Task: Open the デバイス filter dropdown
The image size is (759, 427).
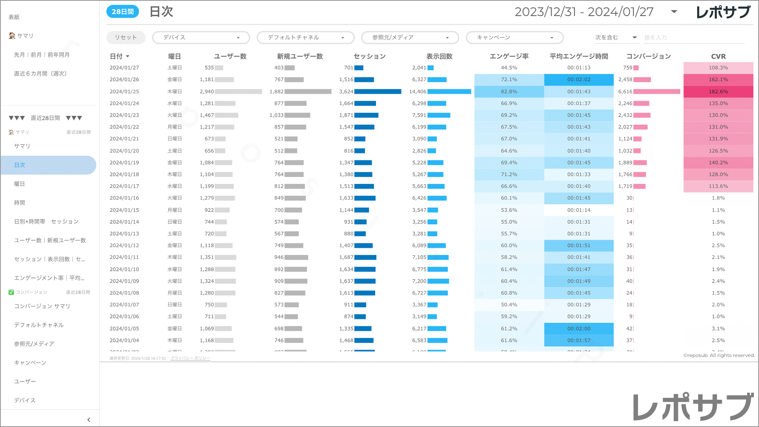Action: pos(201,38)
